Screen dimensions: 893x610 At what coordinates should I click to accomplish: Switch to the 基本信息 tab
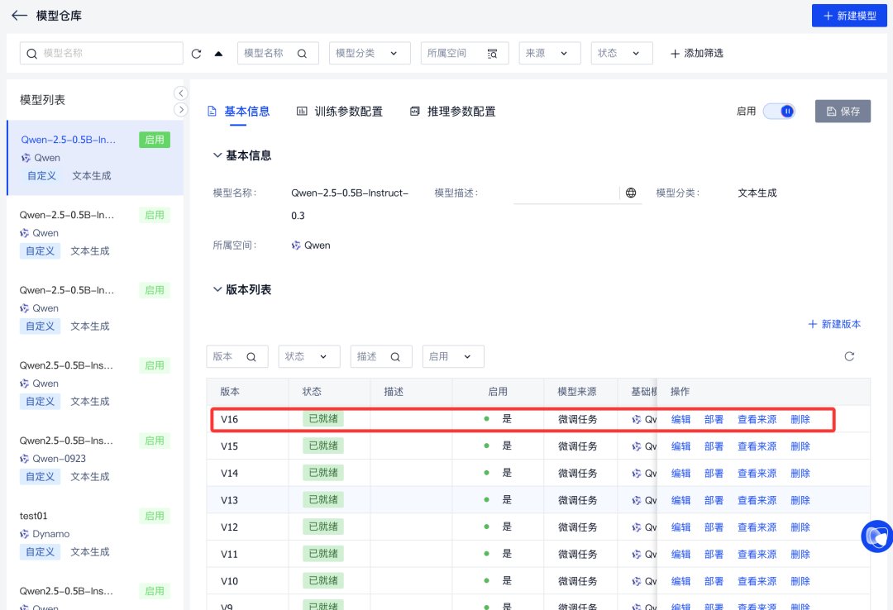[x=239, y=111]
